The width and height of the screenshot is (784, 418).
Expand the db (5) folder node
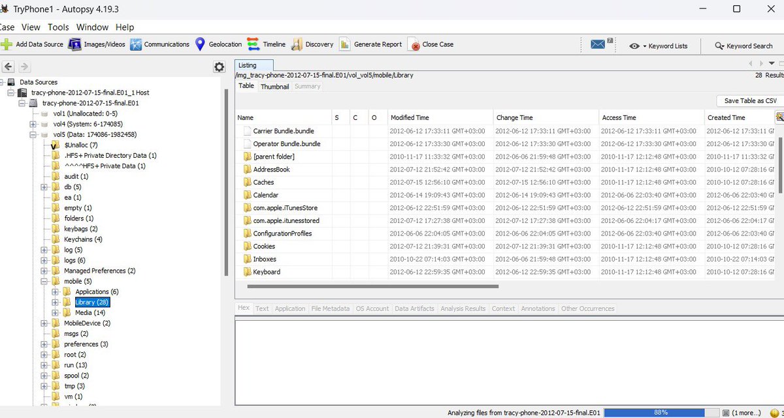point(44,187)
